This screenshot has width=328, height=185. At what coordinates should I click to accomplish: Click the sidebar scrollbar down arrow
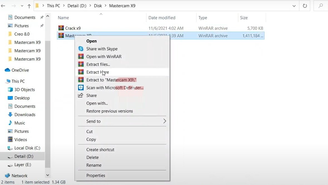click(x=48, y=175)
